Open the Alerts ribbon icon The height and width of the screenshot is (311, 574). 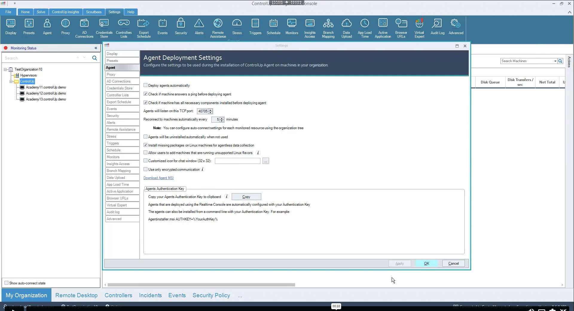coord(199,27)
